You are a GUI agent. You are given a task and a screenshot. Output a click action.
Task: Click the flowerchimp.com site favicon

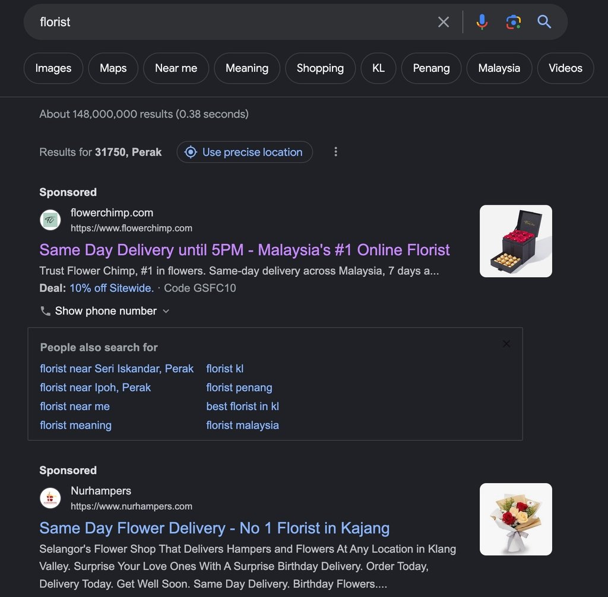point(50,220)
